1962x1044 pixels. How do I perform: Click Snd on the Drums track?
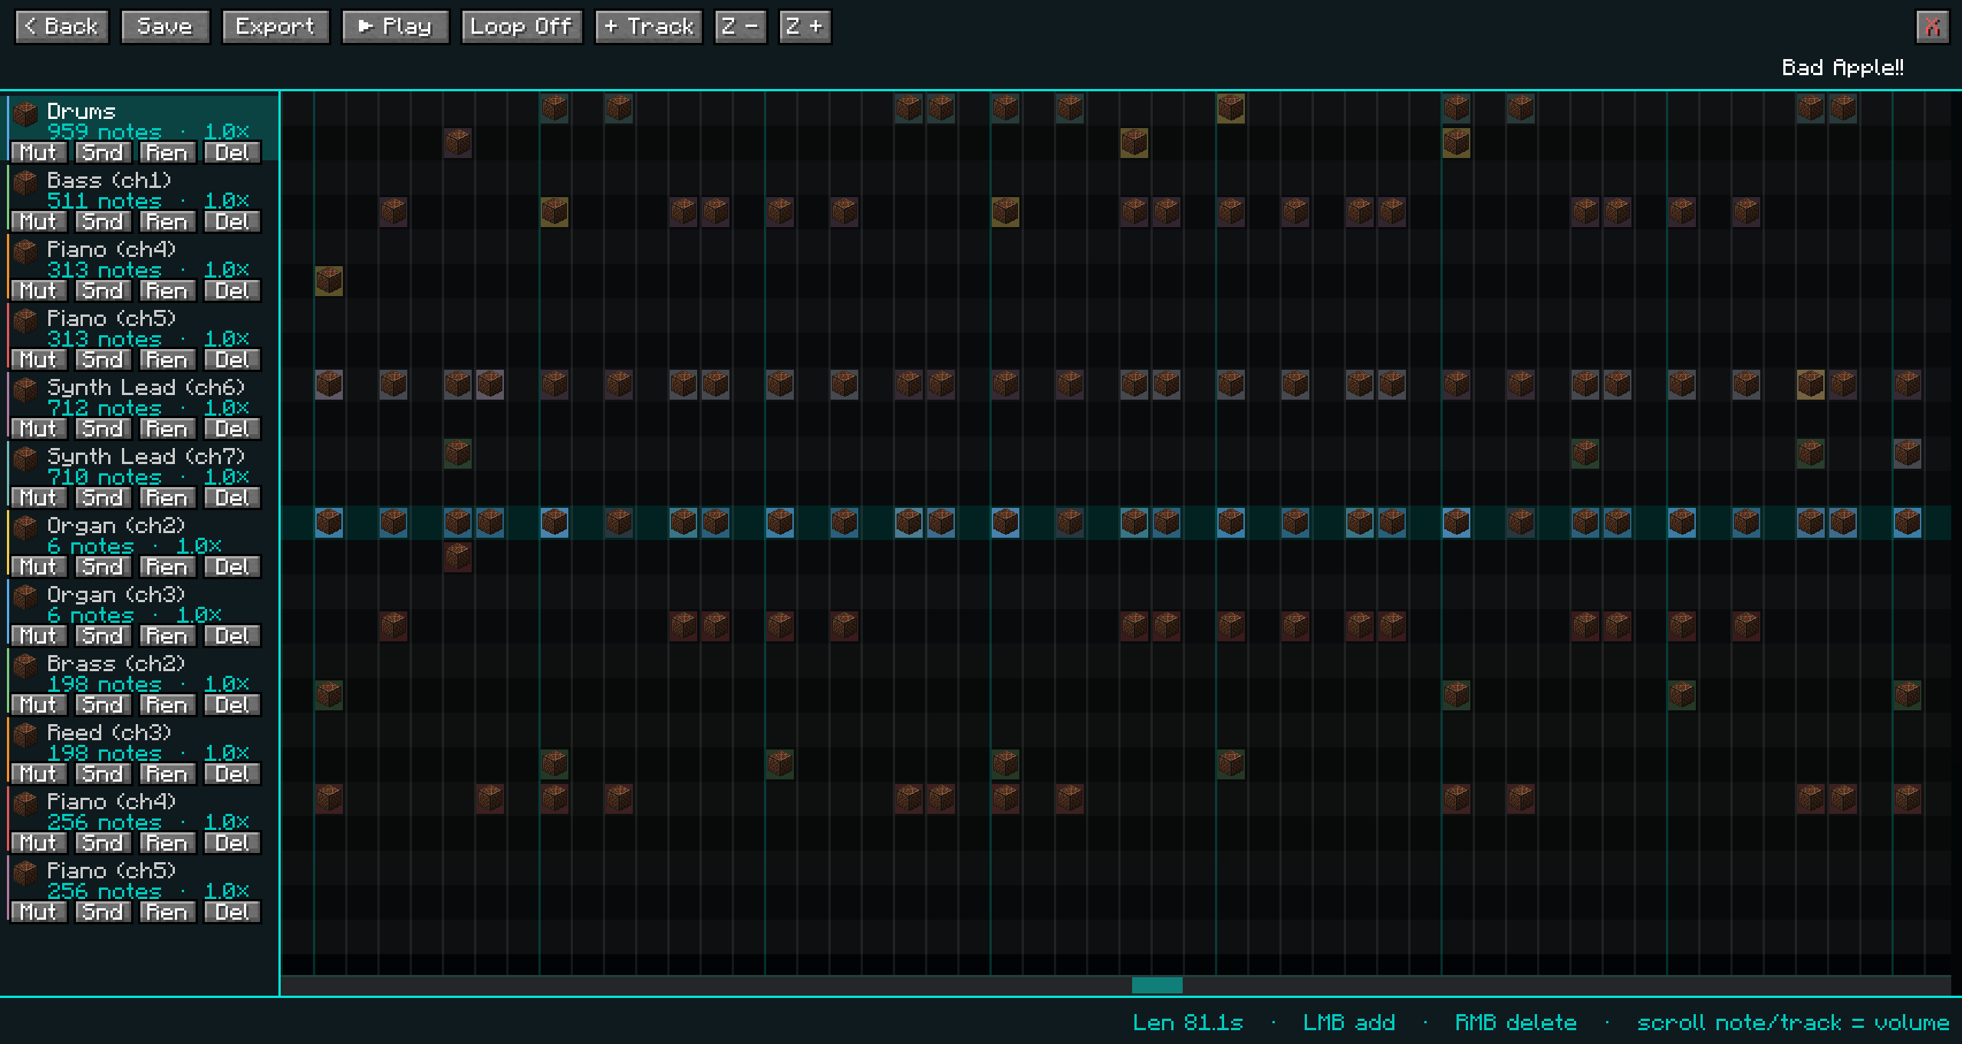pyautogui.click(x=103, y=153)
